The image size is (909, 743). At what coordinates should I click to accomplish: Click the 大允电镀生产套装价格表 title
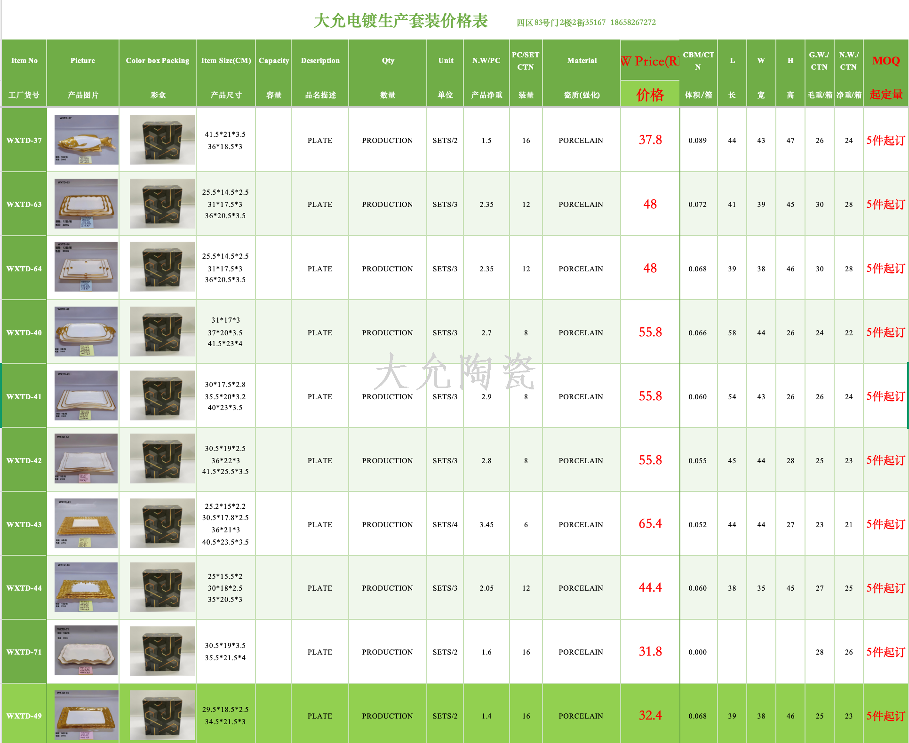400,21
